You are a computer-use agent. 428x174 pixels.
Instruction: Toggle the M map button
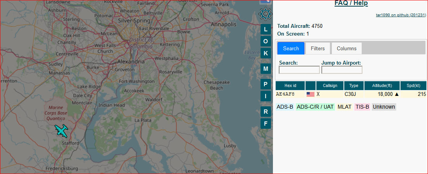(x=266, y=68)
